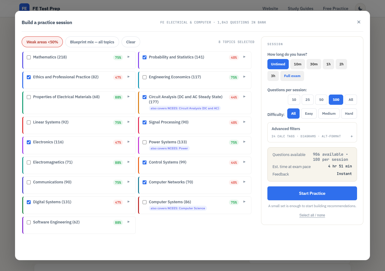Check the Computer Systems checkbox

pyautogui.click(x=145, y=202)
